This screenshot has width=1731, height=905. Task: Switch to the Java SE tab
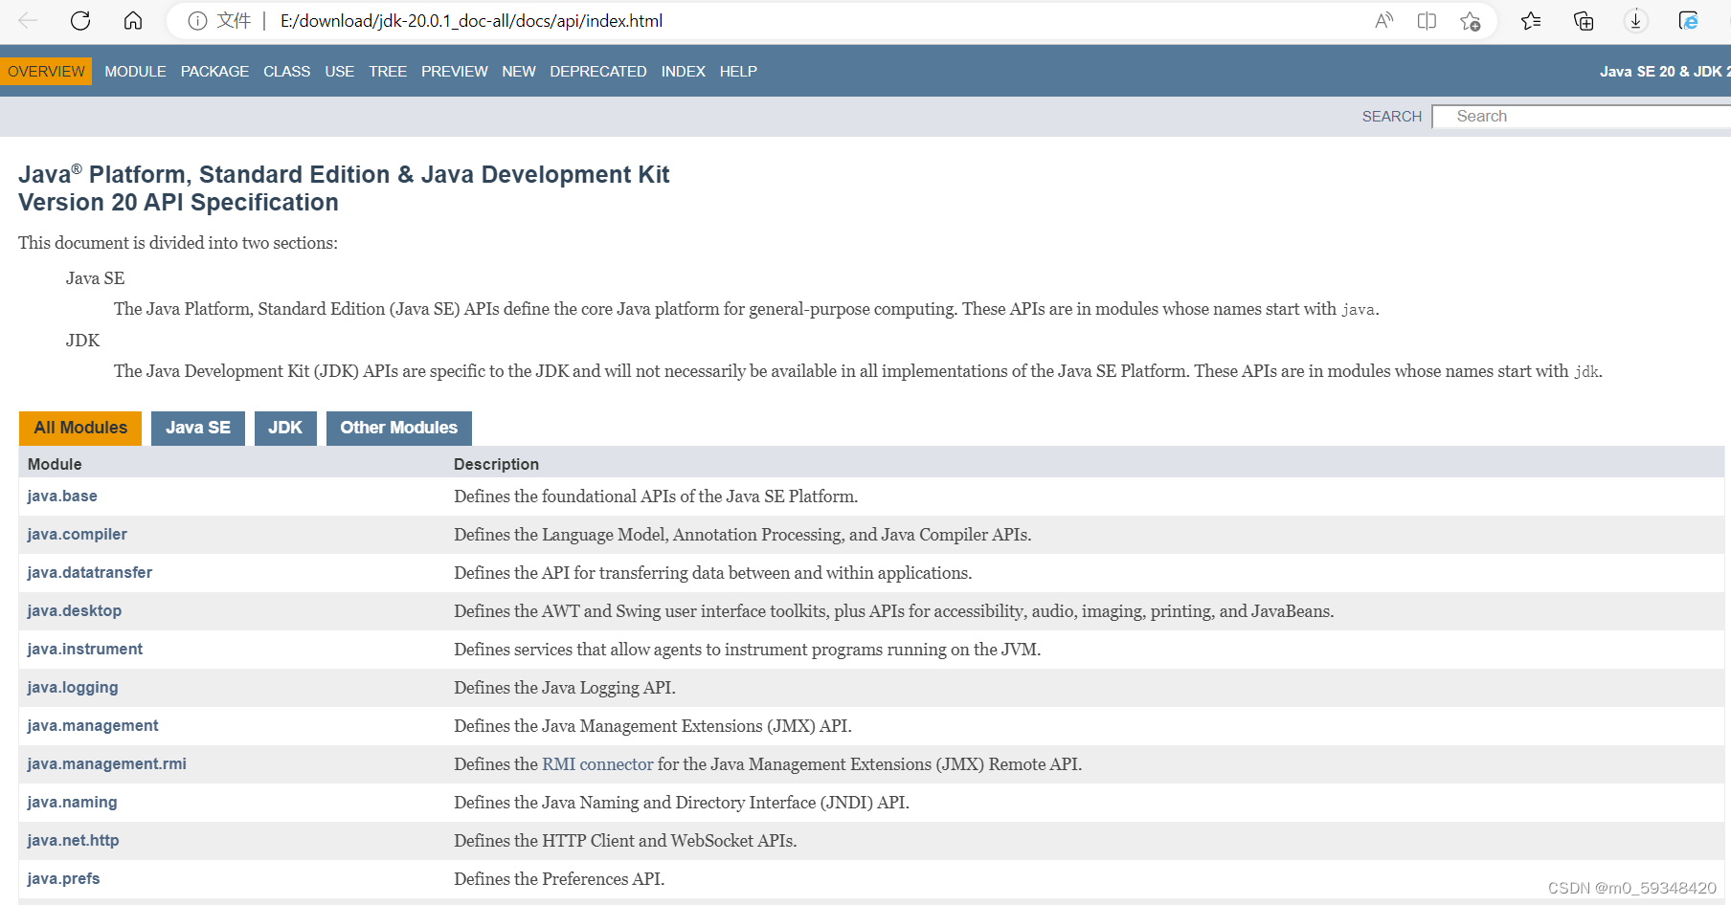pos(198,428)
